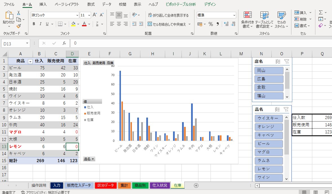This screenshot has width=332, height=194.
Task: Toggle multi-select in the 店名 slicer
Action: coord(278,61)
